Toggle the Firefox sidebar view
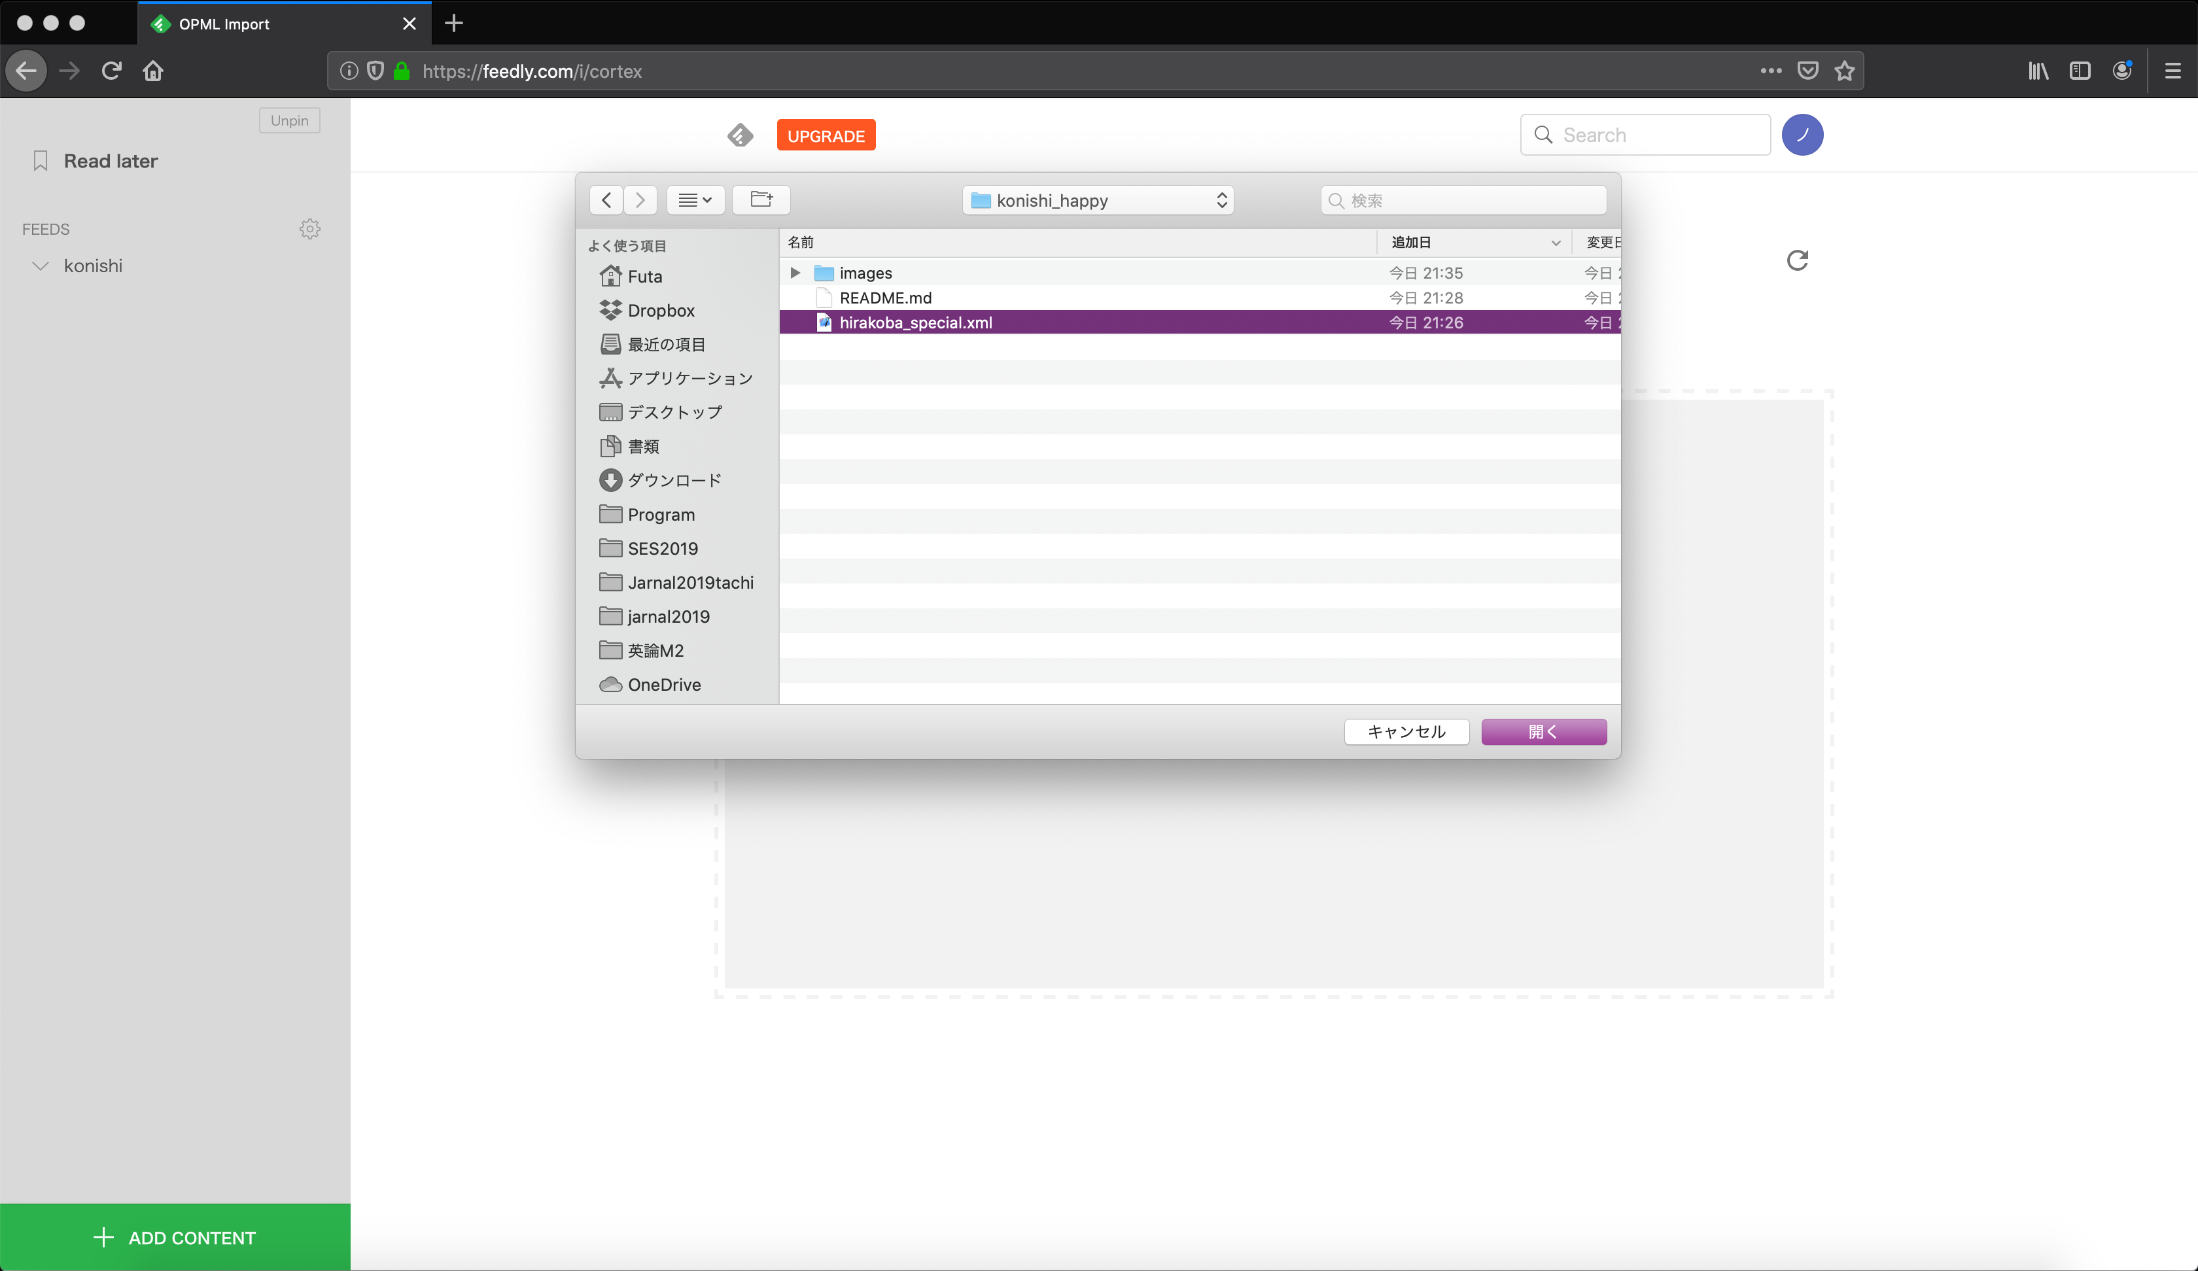The height and width of the screenshot is (1271, 2198). [x=2080, y=71]
